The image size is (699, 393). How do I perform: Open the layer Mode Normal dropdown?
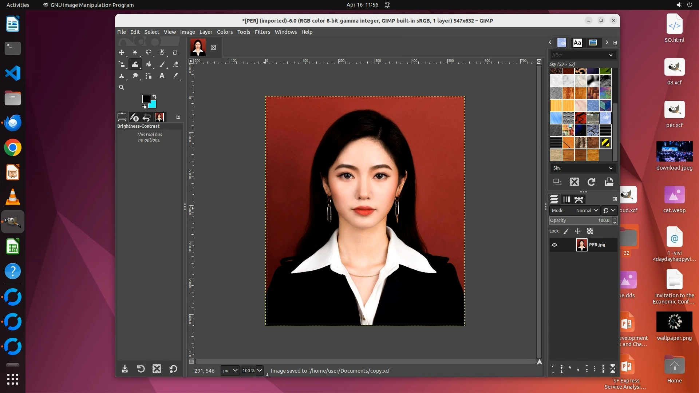pos(587,210)
